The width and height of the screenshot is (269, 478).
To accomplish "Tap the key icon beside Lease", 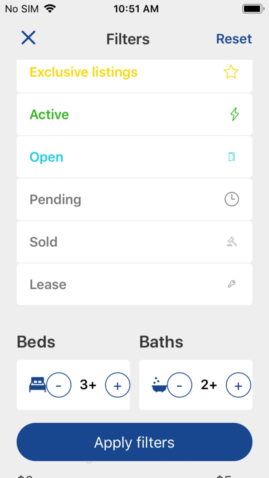I will point(231,284).
